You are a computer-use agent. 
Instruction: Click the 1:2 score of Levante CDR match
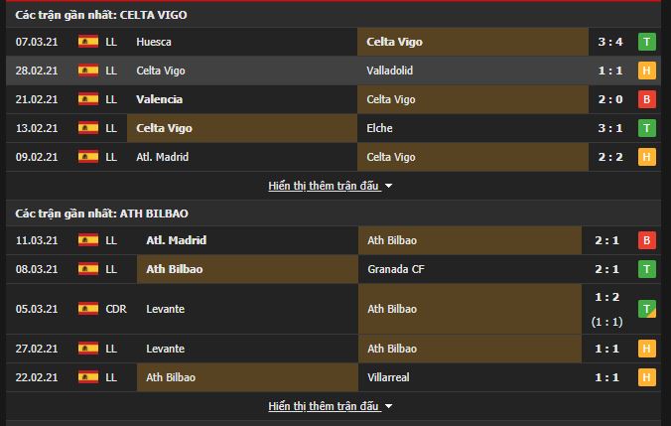606,297
